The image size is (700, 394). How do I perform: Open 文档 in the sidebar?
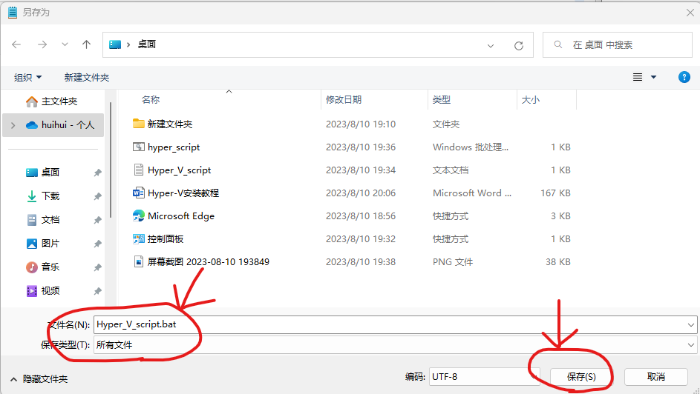click(44, 219)
